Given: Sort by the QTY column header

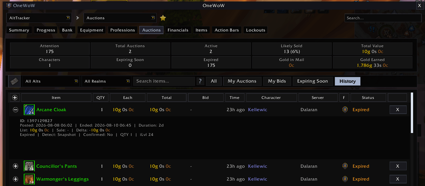Looking at the screenshot, I should coord(101,98).
